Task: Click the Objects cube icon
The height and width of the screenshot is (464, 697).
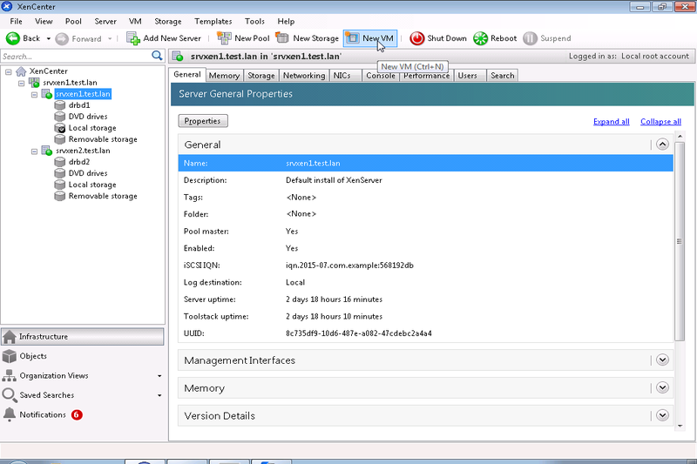Action: [10, 356]
